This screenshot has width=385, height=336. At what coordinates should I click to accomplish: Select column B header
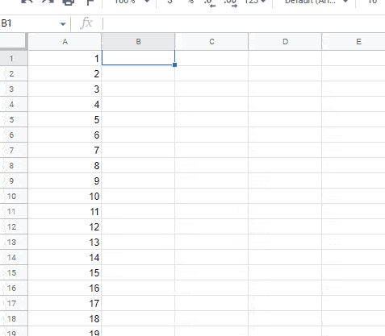pyautogui.click(x=138, y=42)
